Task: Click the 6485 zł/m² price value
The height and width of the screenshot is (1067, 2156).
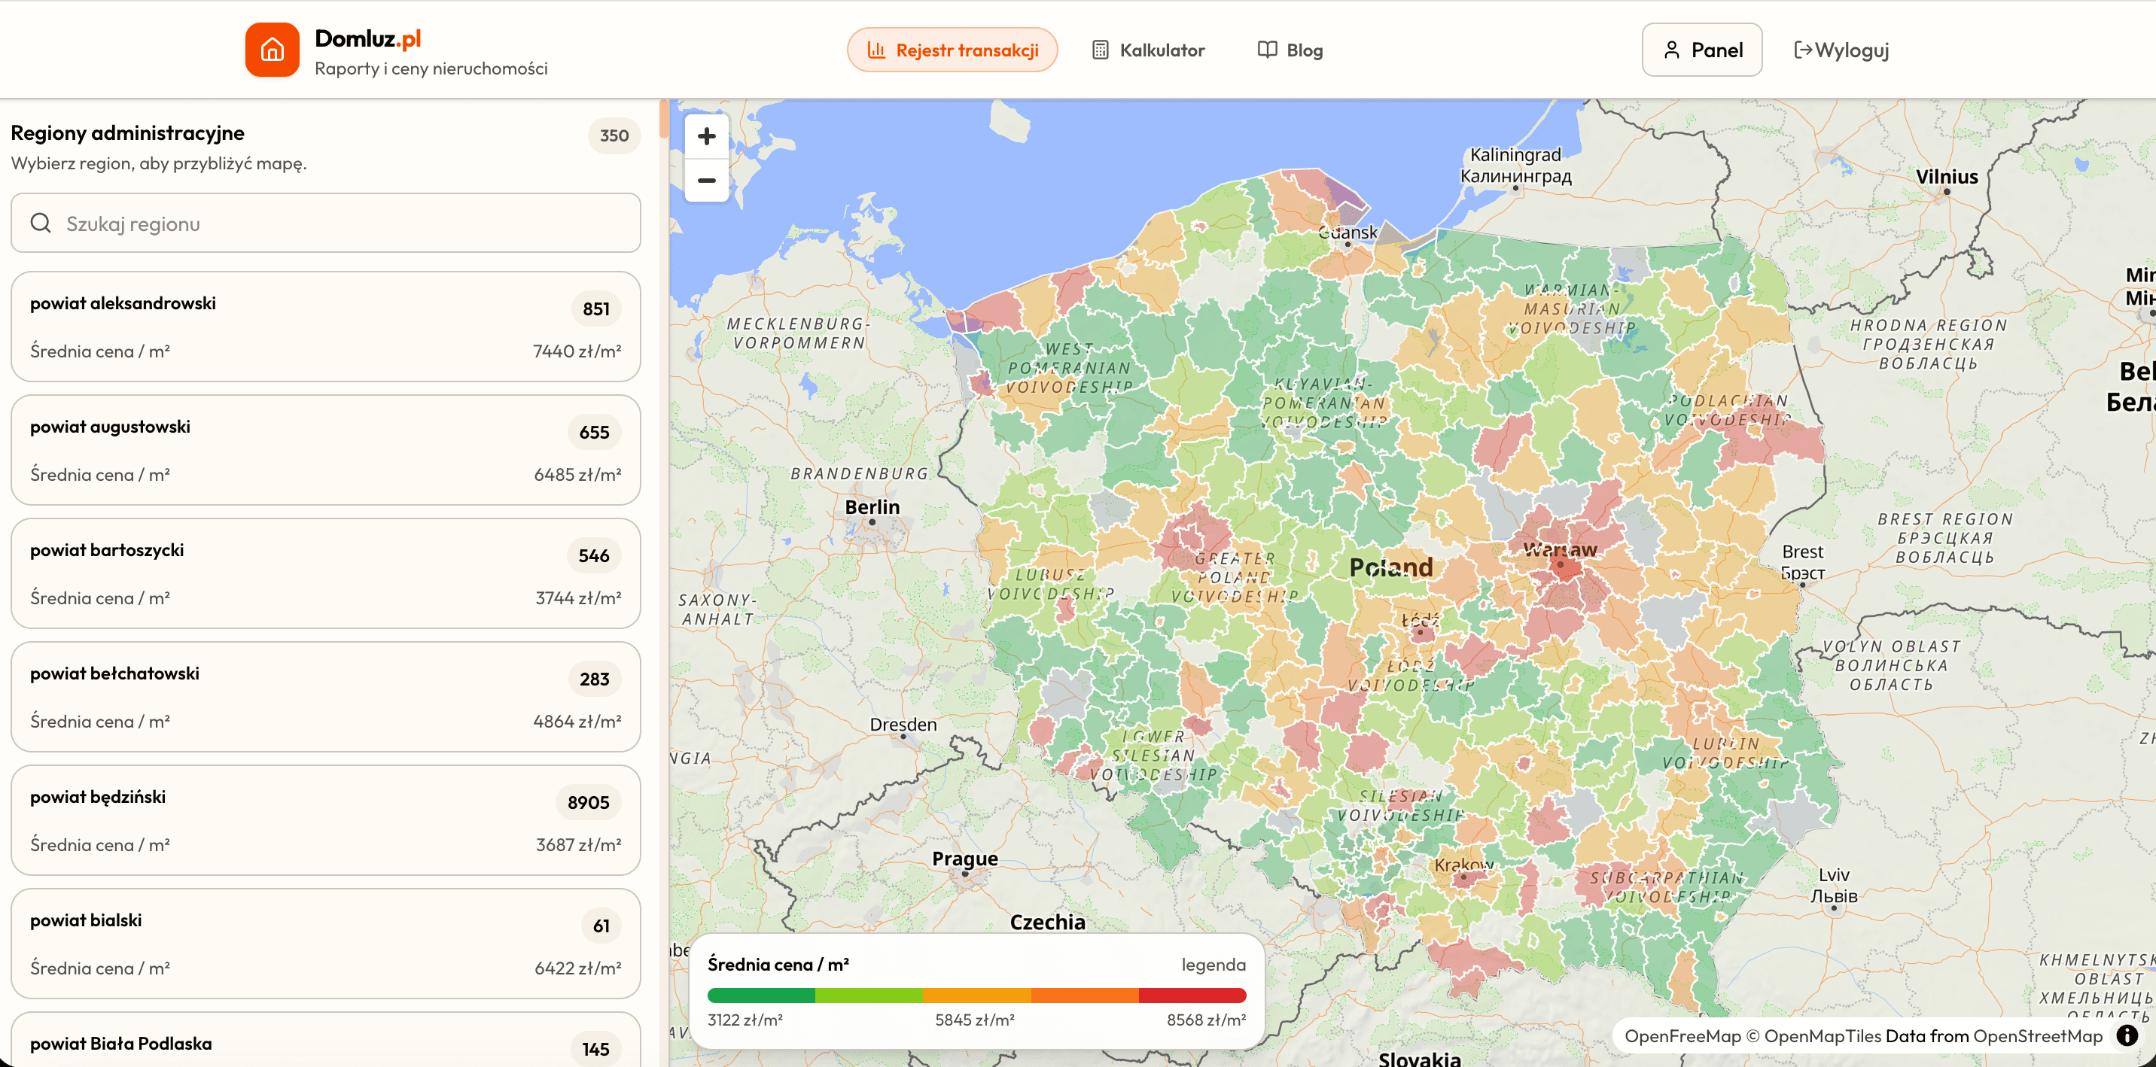Action: 577,475
